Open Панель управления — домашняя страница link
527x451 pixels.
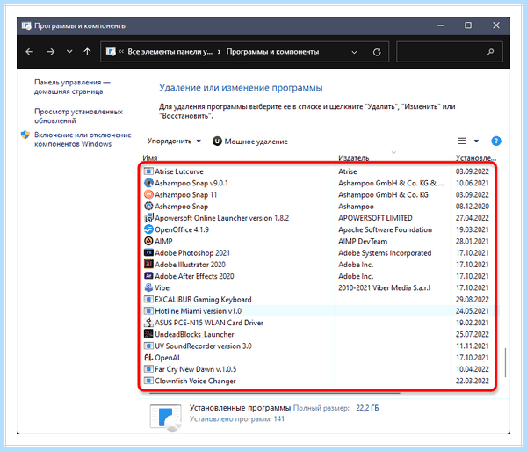[72, 87]
